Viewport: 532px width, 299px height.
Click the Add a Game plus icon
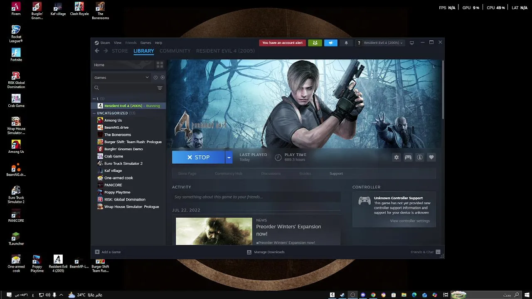97,252
